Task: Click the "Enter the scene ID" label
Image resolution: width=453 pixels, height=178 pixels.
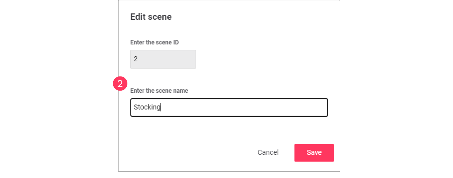Action: pyautogui.click(x=154, y=42)
